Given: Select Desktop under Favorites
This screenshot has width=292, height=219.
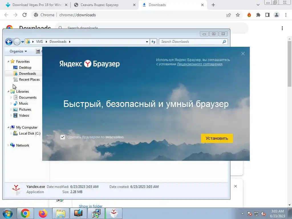Looking at the screenshot, I should pyautogui.click(x=25, y=67).
